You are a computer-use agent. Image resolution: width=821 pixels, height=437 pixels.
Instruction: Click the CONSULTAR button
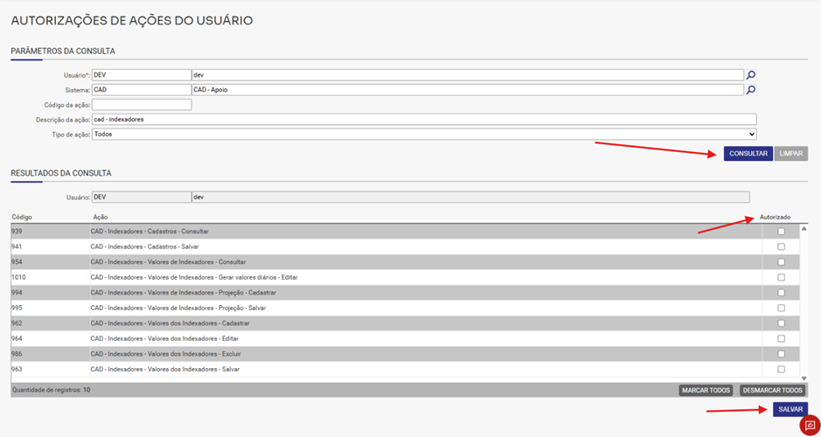pyautogui.click(x=748, y=153)
